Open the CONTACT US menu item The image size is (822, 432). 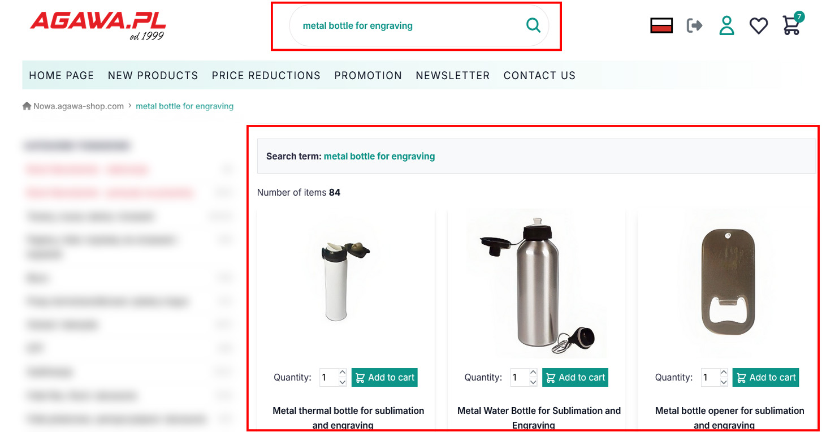point(539,76)
